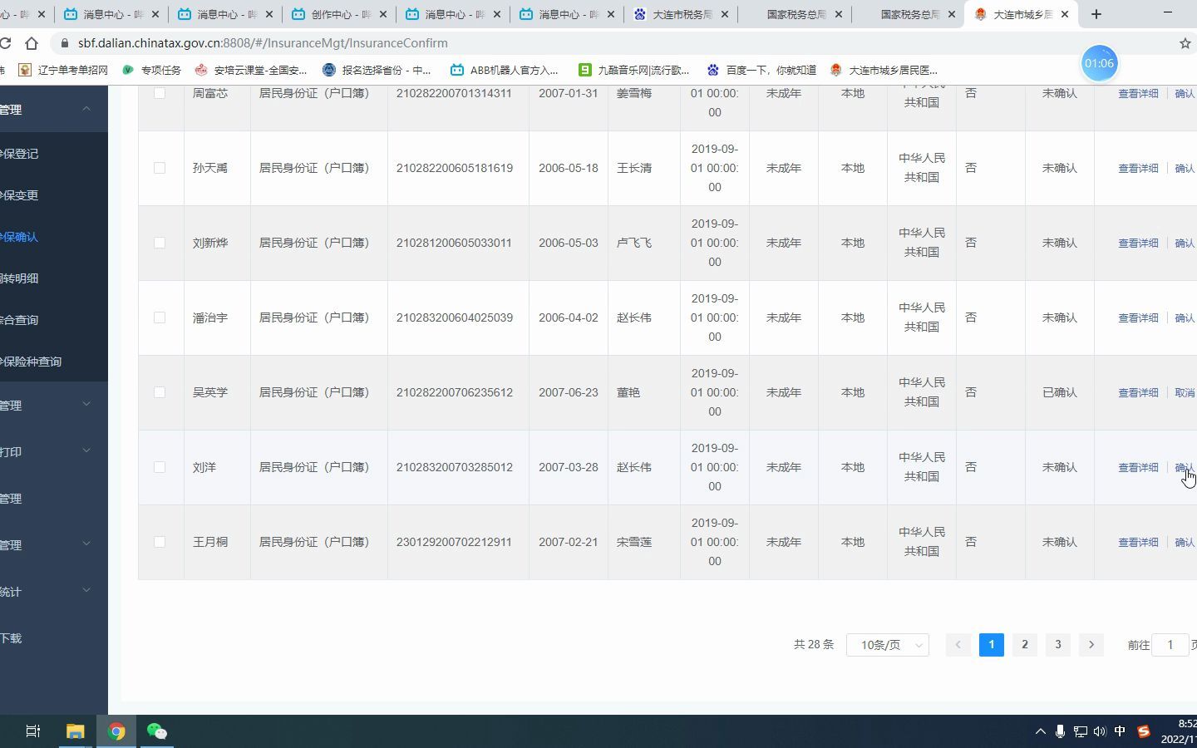1197x748 pixels.
Task: Tick checkbox for 刘洋 row
Action: coord(160,467)
